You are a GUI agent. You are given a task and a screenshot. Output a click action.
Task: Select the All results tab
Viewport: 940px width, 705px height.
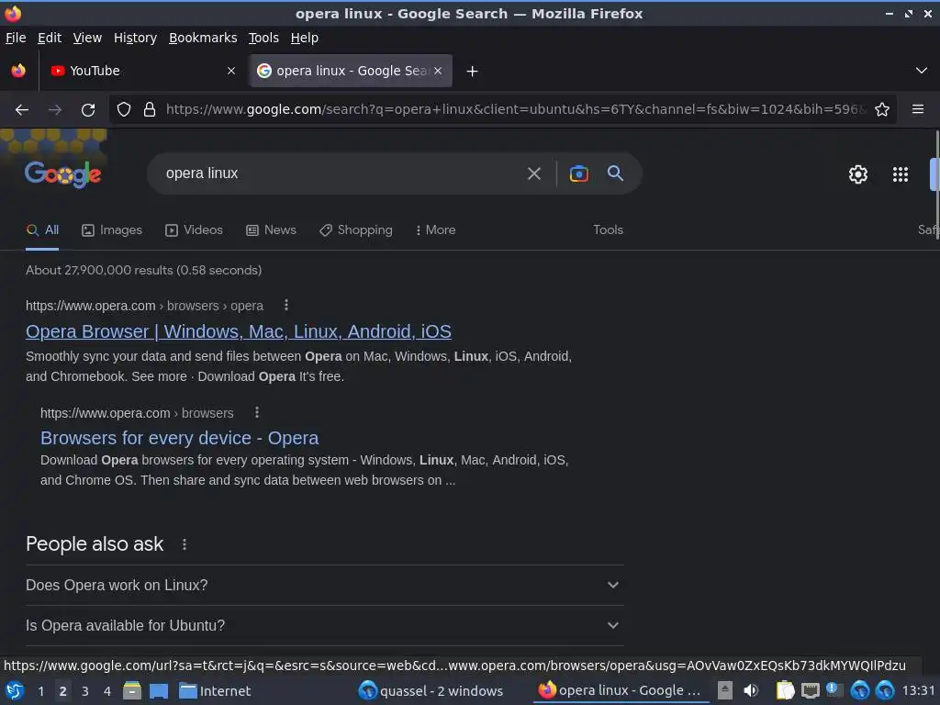pos(42,230)
